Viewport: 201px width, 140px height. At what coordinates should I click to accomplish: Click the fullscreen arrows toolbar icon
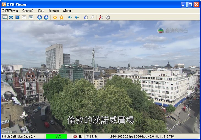[11, 17]
